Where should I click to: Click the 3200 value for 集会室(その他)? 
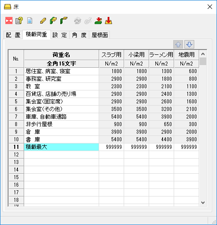click(x=162, y=109)
